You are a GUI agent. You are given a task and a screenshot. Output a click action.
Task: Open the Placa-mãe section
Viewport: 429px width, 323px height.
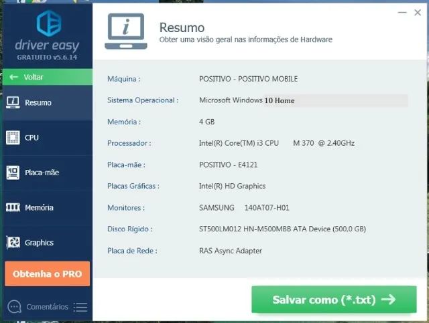(48, 173)
